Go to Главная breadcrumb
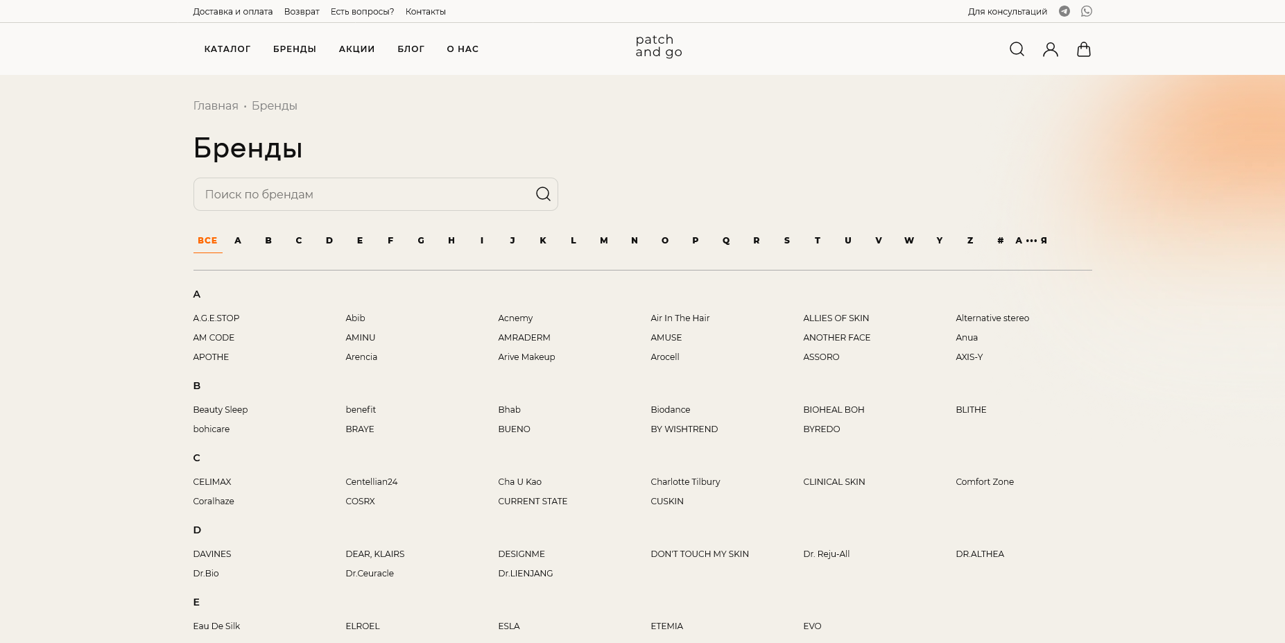This screenshot has width=1285, height=643. tap(216, 106)
